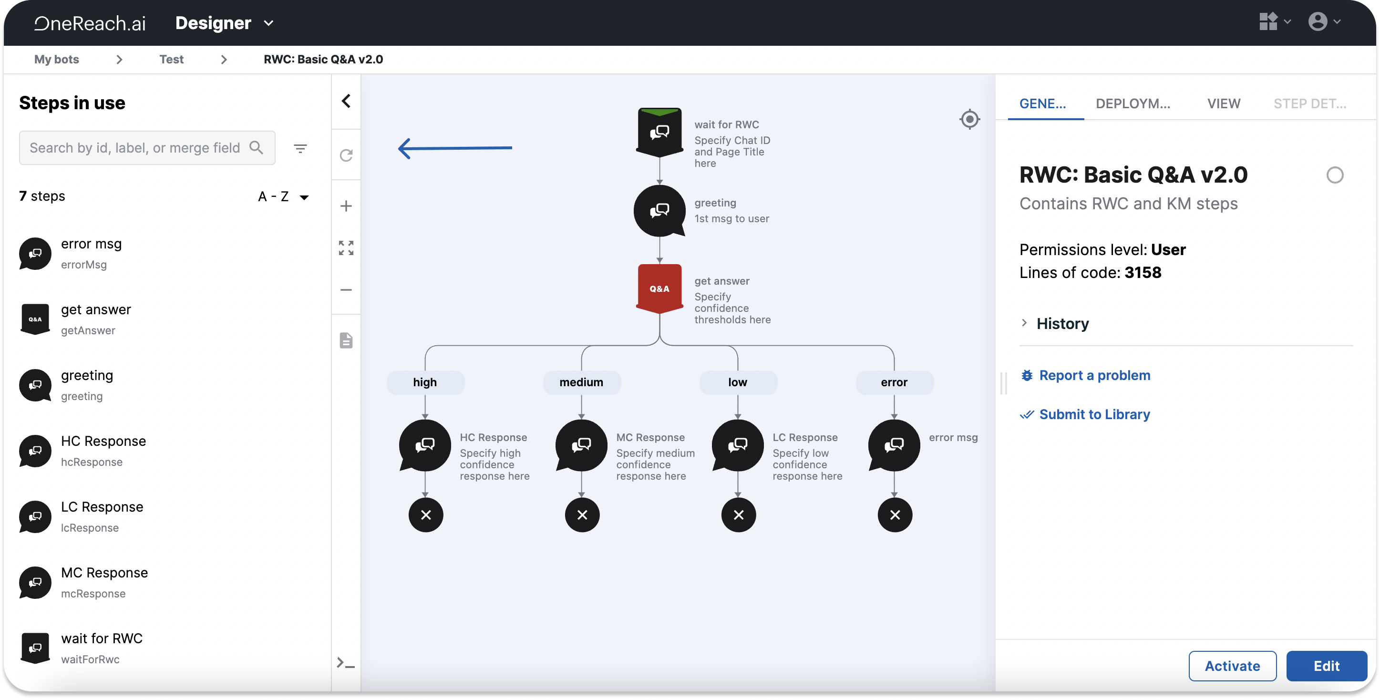Zoom out using the minus icon
Image resolution: width=1380 pixels, height=699 pixels.
pos(346,290)
